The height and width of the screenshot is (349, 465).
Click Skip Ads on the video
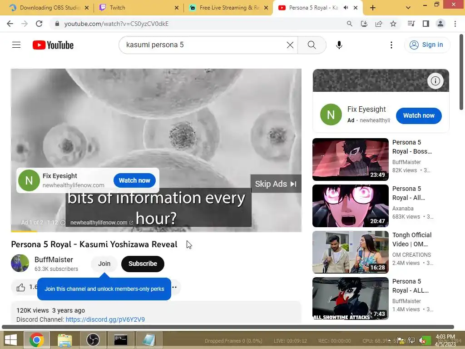(x=276, y=184)
